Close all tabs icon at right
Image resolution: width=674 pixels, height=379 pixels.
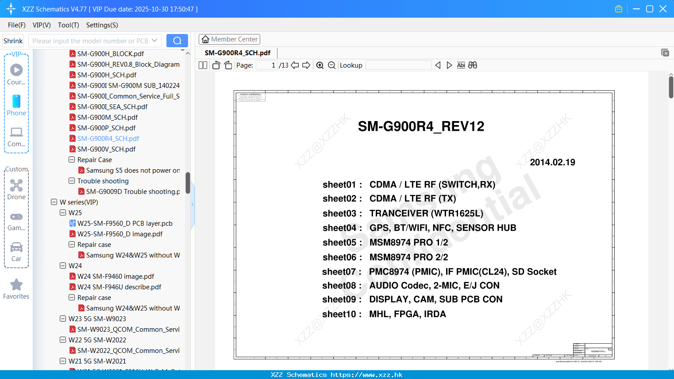pyautogui.click(x=665, y=53)
